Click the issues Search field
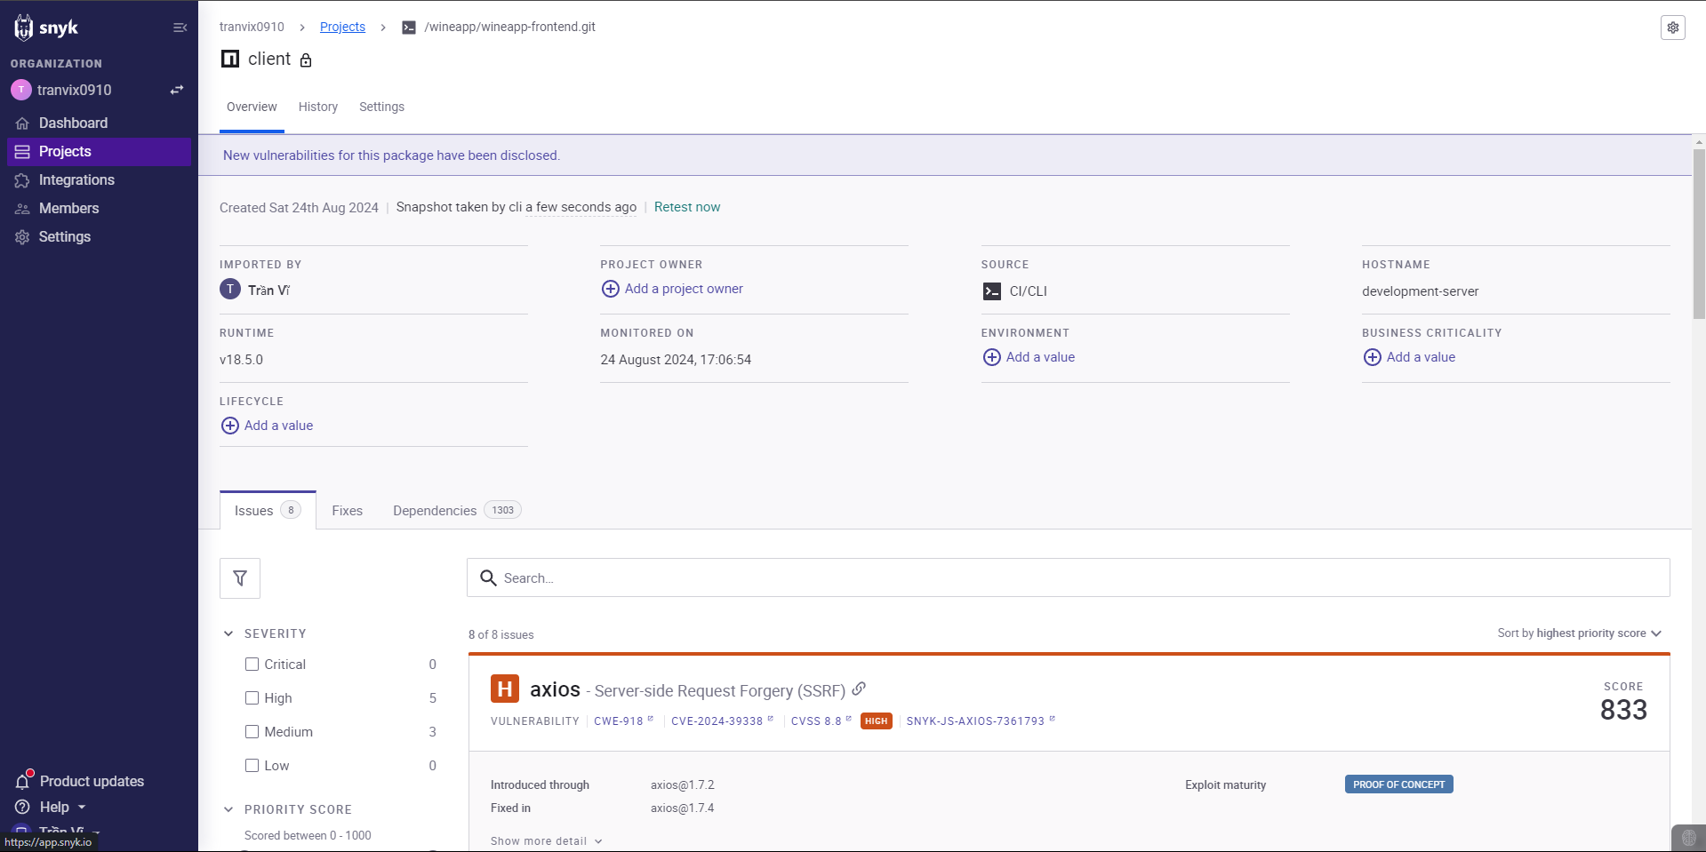Screen dimensions: 1706x852 [1067, 578]
